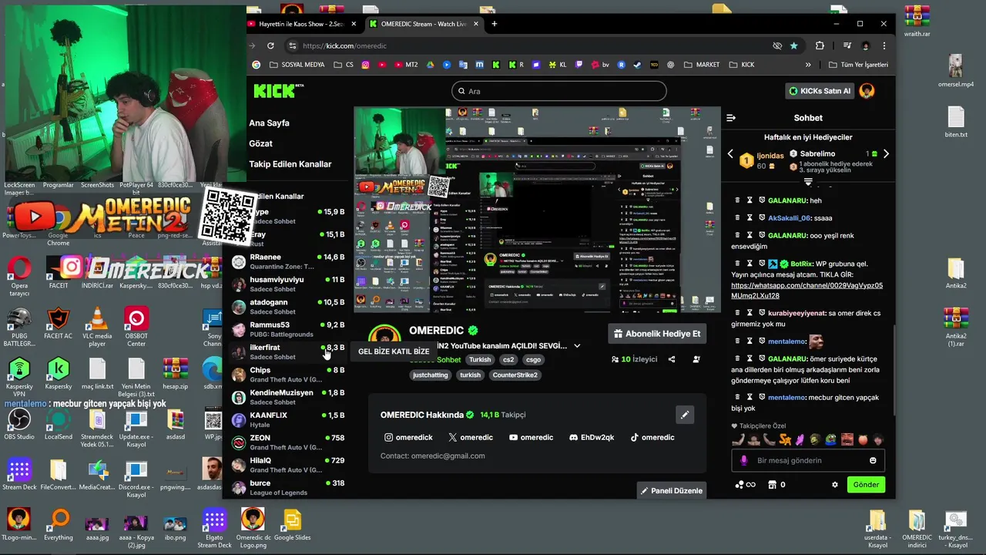The width and height of the screenshot is (986, 555).
Task: Go to Ana Sayfa in the Kick sidebar
Action: click(269, 123)
